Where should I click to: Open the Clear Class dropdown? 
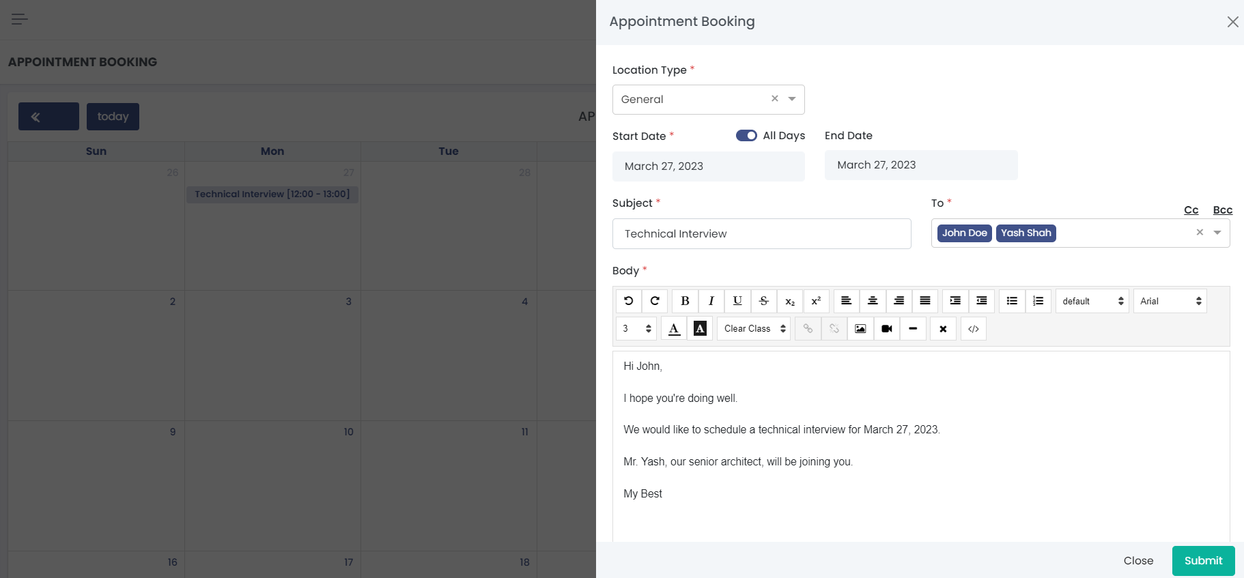(x=753, y=329)
